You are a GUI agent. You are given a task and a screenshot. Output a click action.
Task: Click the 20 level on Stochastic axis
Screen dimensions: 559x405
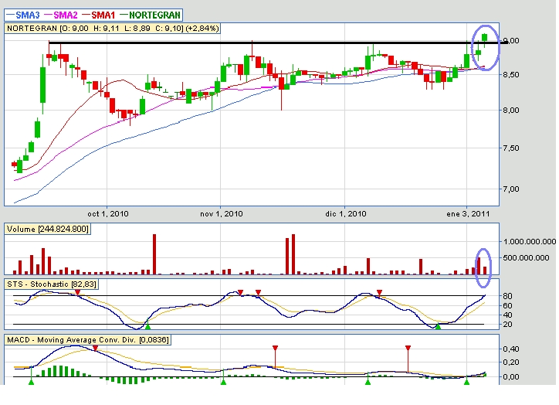[508, 325]
